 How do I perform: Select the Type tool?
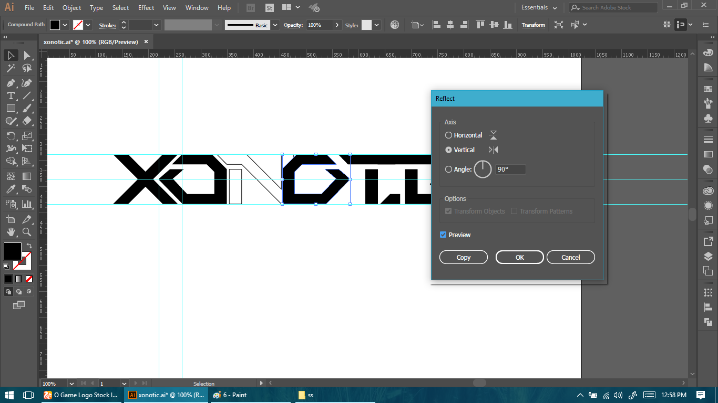click(x=11, y=96)
